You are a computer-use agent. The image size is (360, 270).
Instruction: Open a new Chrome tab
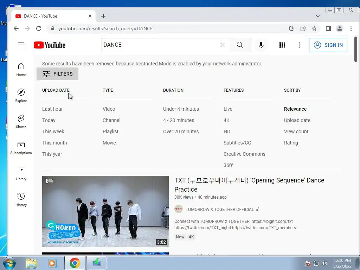point(103,16)
